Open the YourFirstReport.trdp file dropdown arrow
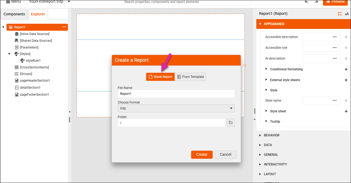The image size is (351, 183). (69, 2)
